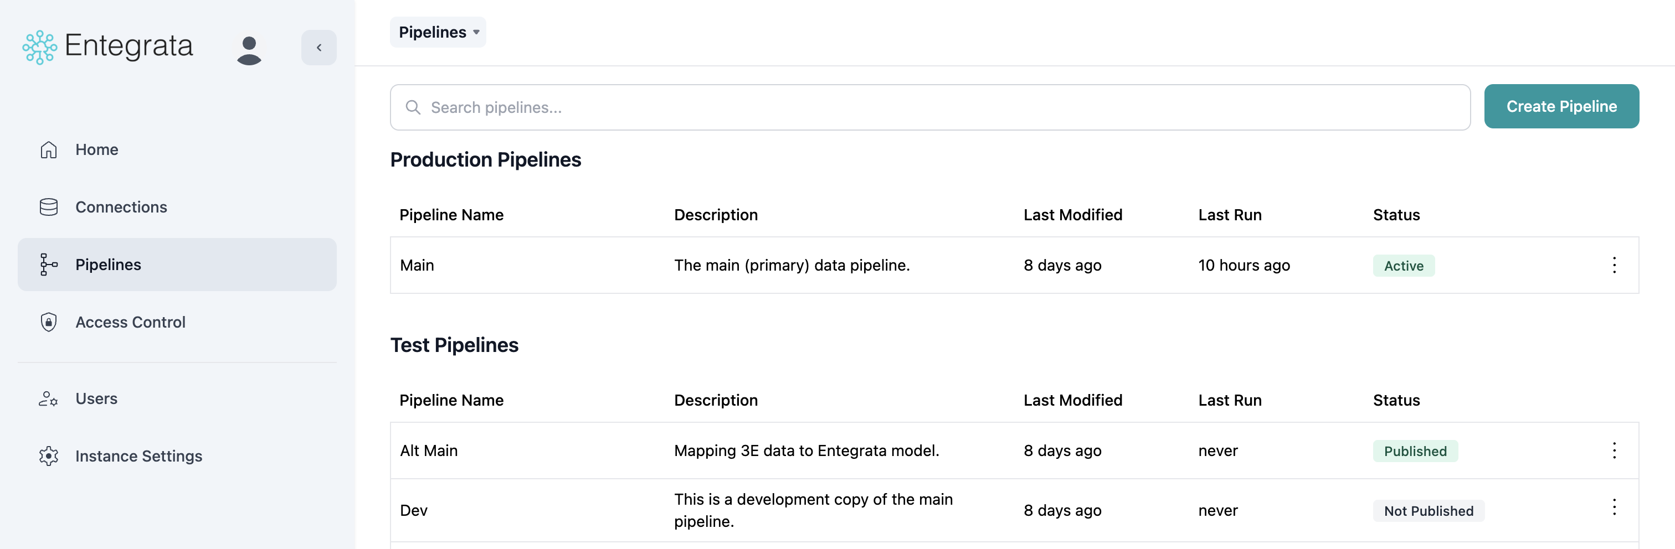Open the kebab menu for the Dev pipeline
This screenshot has height=549, width=1675.
pyautogui.click(x=1614, y=507)
